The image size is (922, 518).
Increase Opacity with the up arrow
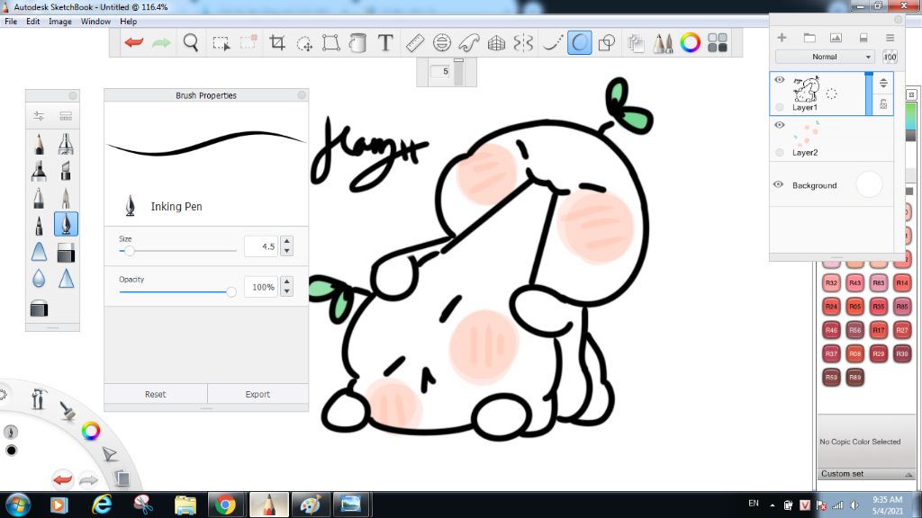(287, 281)
